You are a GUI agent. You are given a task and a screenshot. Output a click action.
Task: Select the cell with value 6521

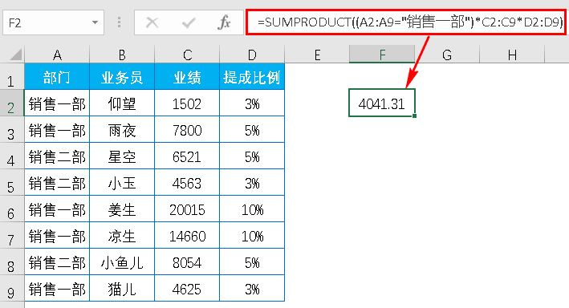[187, 156]
